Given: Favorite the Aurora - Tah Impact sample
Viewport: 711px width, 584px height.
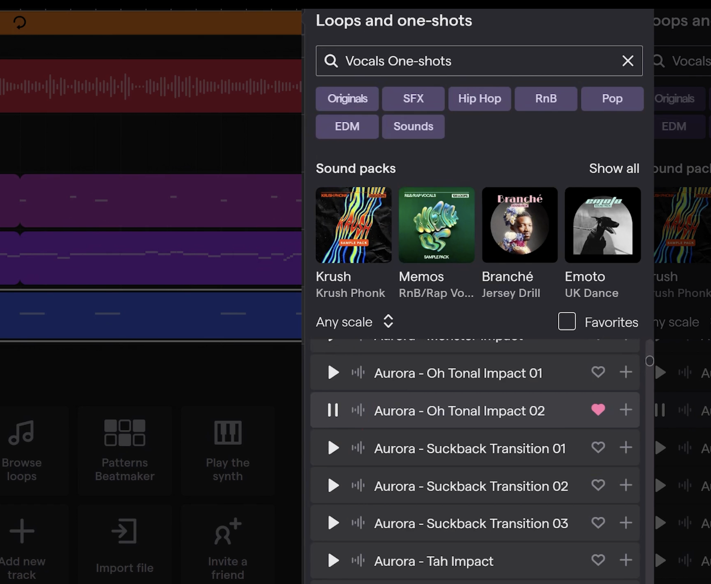Looking at the screenshot, I should (598, 560).
